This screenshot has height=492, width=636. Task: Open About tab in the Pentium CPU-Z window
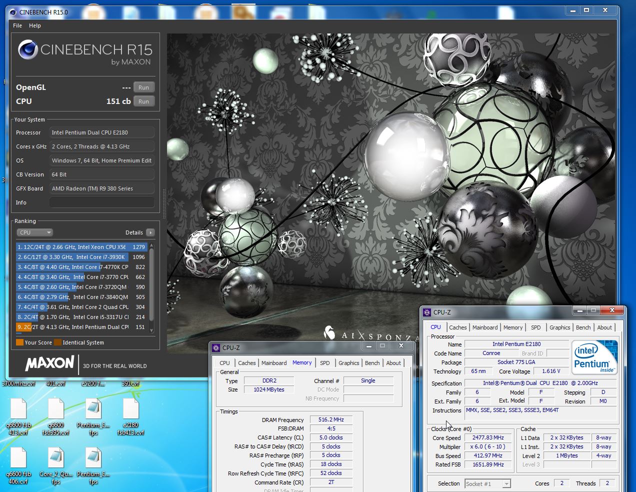click(x=604, y=327)
